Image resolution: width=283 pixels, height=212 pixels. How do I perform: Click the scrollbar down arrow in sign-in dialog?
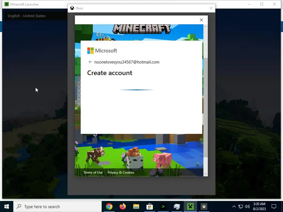click(x=205, y=174)
